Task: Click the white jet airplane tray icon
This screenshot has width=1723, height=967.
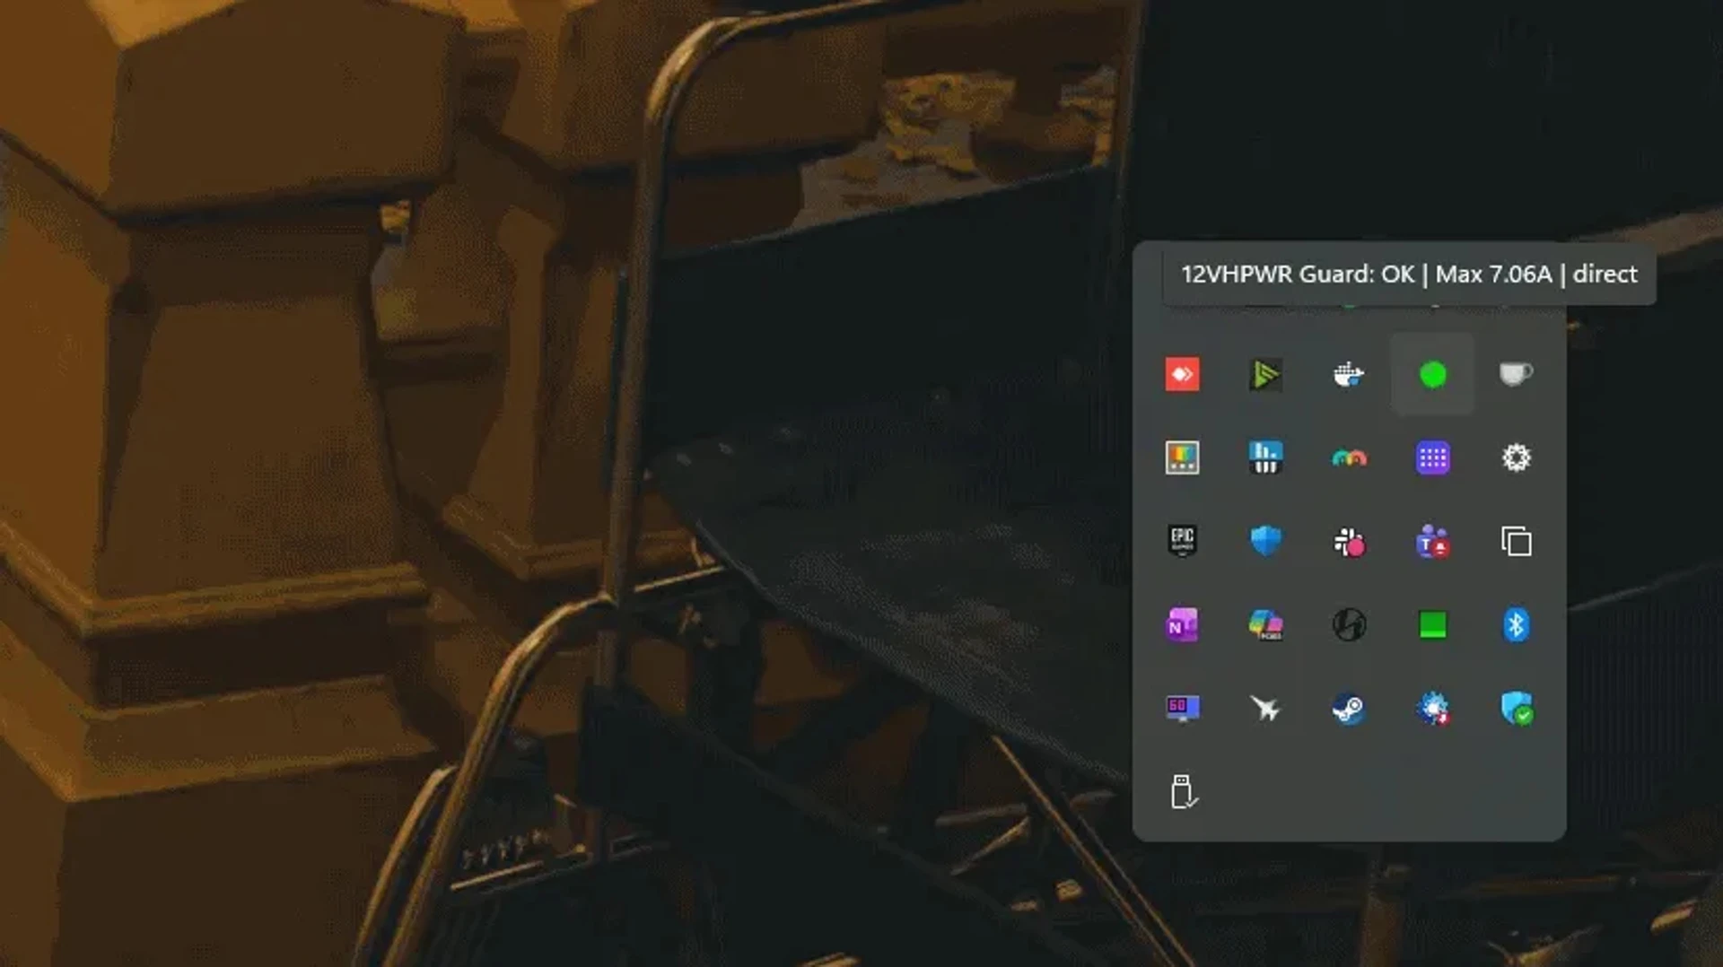Action: pos(1265,708)
